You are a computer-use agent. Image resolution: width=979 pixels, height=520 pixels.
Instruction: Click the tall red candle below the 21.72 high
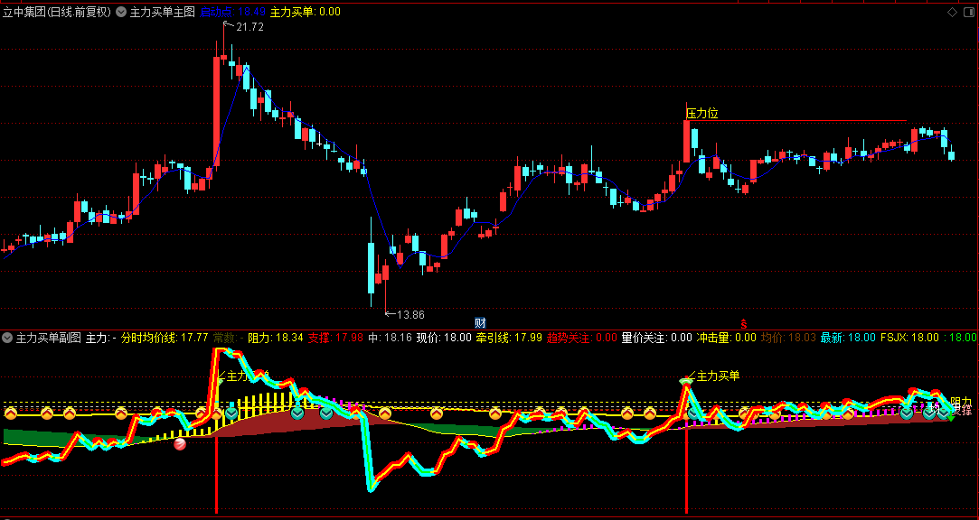(217, 112)
